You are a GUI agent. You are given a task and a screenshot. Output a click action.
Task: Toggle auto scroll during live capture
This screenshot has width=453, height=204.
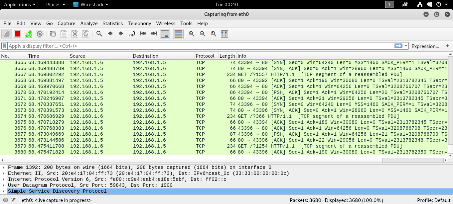pyautogui.click(x=165, y=34)
